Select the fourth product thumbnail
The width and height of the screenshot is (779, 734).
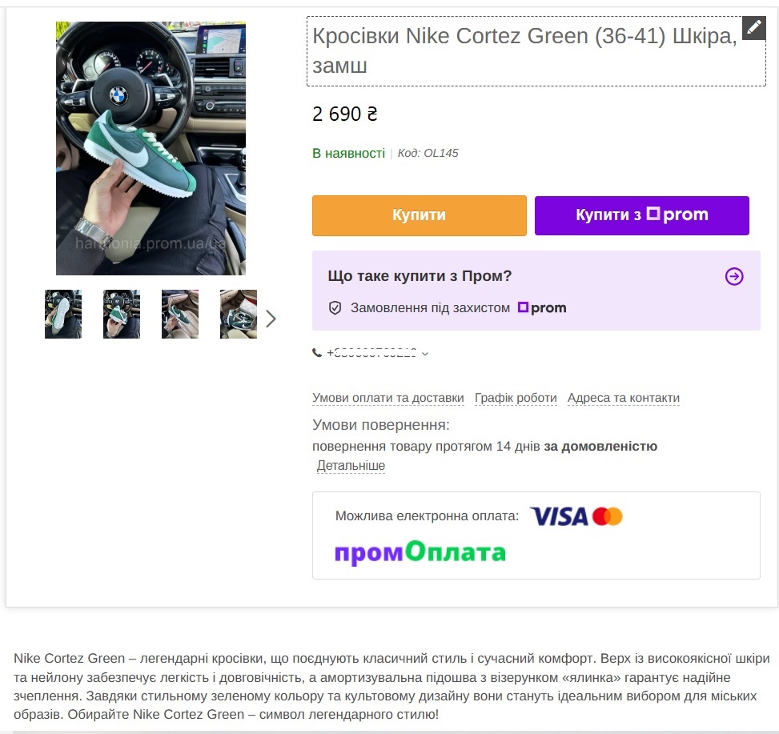click(x=239, y=315)
